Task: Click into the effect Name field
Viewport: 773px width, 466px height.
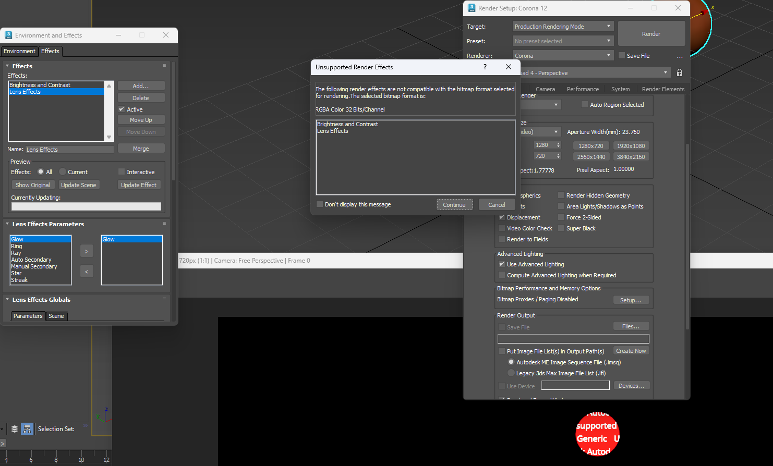Action: coord(70,150)
